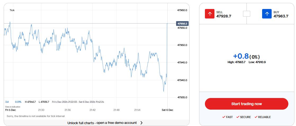296x126 pixels.
Task: Click the red SELL arrow icon
Action: (210, 14)
